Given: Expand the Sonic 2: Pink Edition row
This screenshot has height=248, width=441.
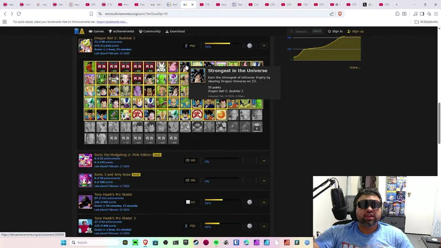Looking at the screenshot, I should tap(264, 161).
